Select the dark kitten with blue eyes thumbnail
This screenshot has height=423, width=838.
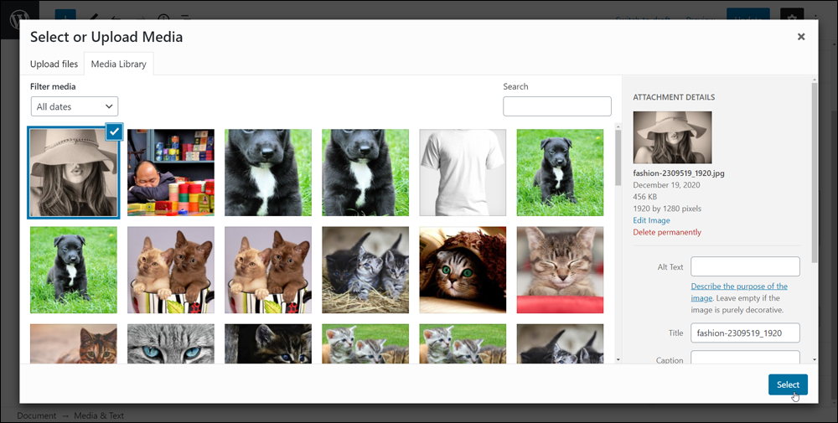[x=268, y=343]
